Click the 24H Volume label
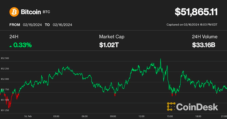This screenshot has height=119, width=227. pos(205,37)
